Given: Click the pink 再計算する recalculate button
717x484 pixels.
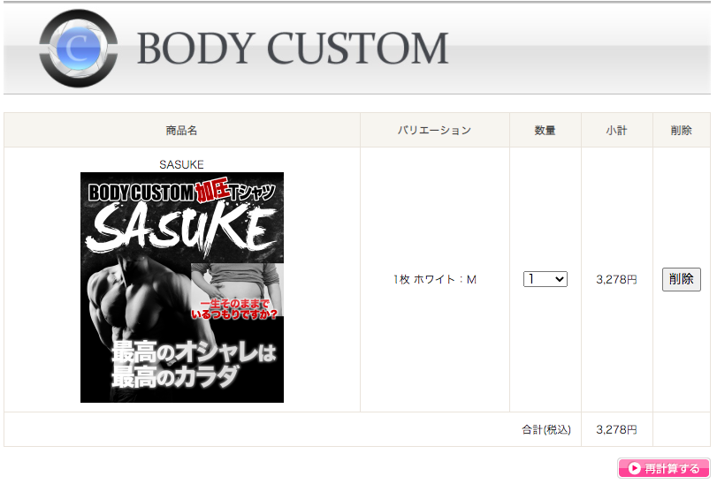Looking at the screenshot, I should [x=663, y=468].
